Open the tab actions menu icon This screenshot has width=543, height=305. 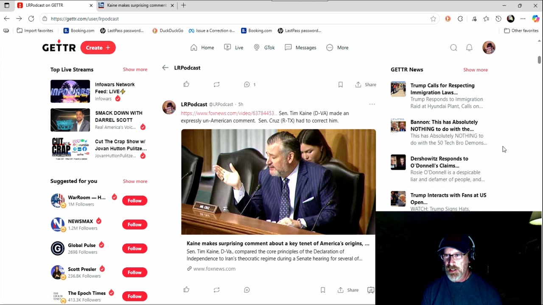click(6, 6)
